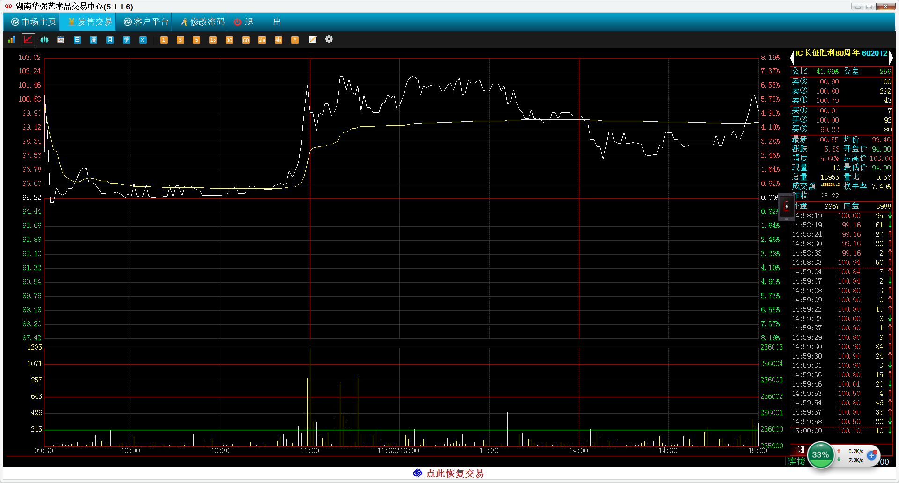Viewport: 899px width, 483px height.
Task: Click the commodity title 长征胜利80周年 602012
Action: tap(841, 53)
